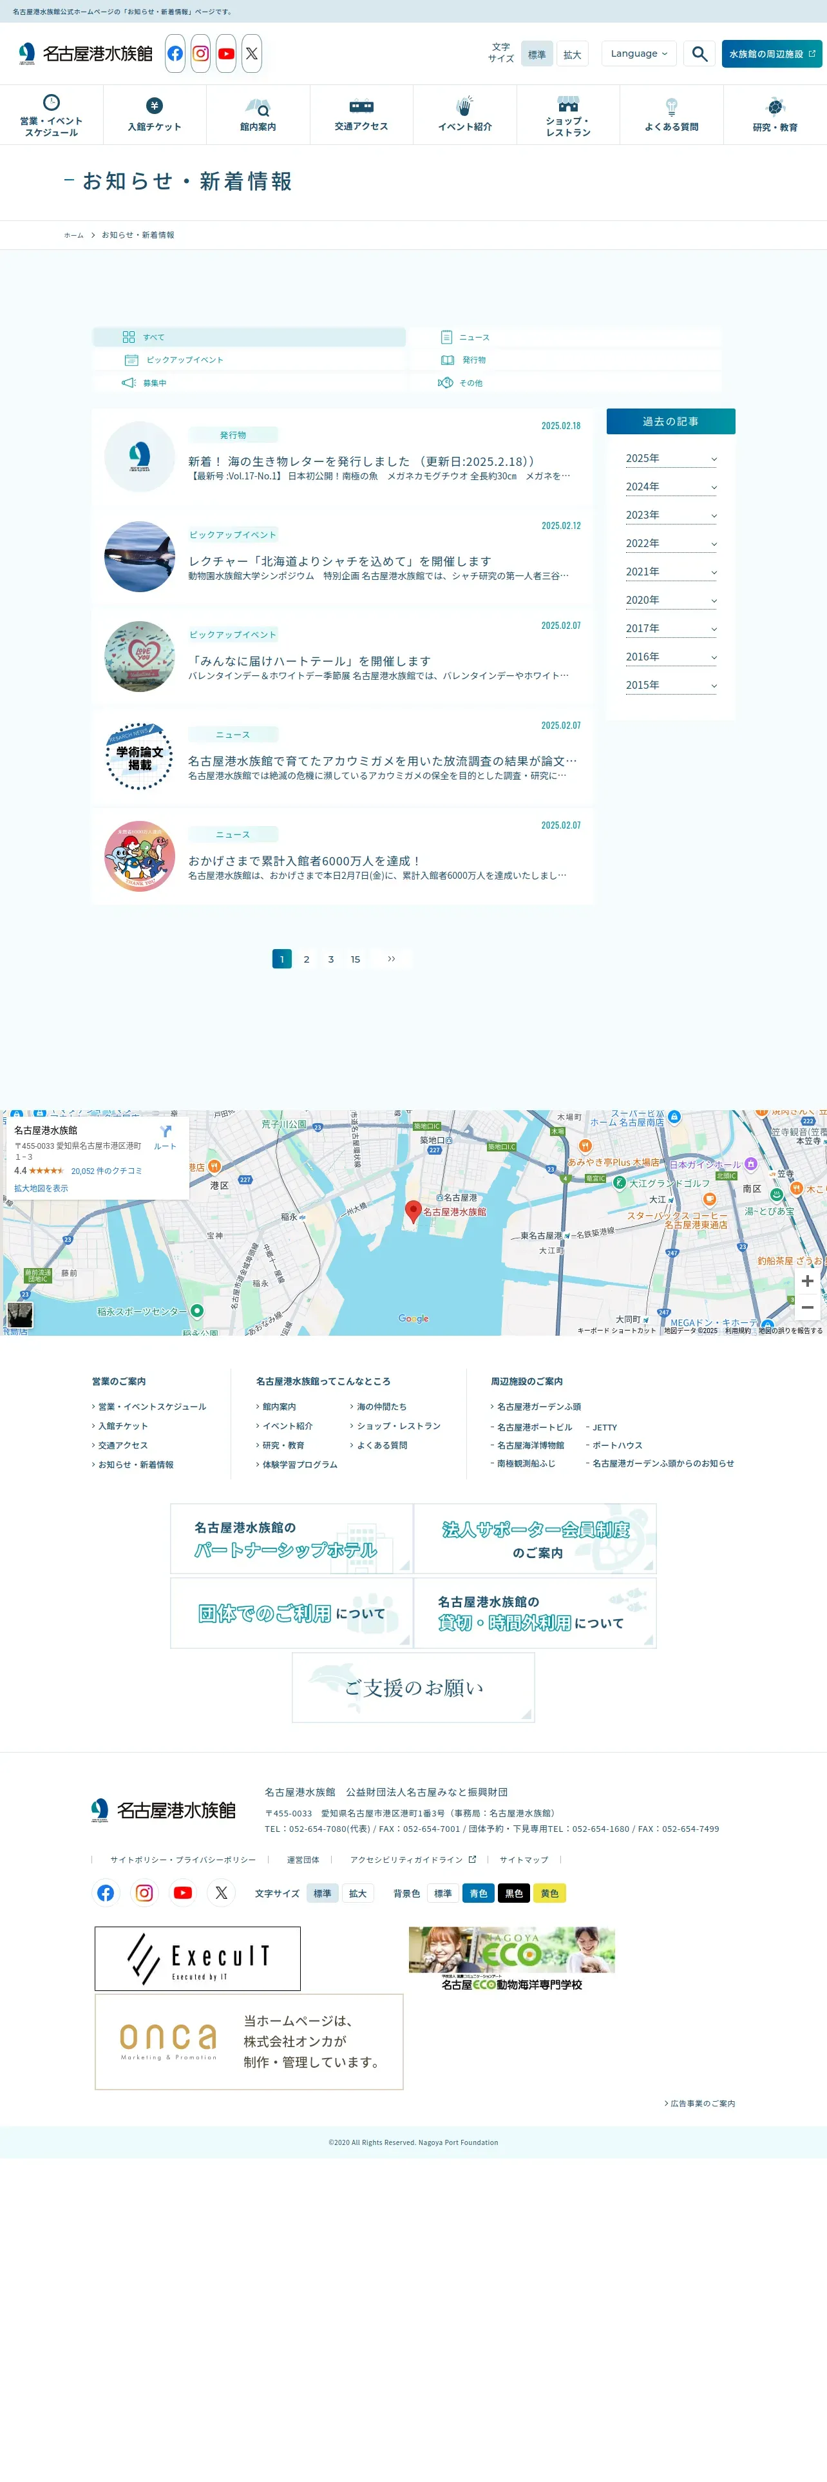Expand the 2021年 archive
The image size is (827, 2482).
[x=671, y=572]
